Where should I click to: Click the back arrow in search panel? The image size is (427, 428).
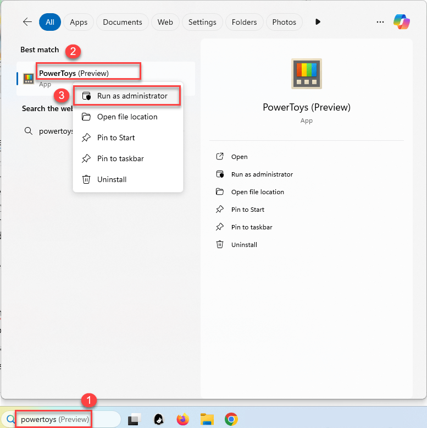pos(27,22)
